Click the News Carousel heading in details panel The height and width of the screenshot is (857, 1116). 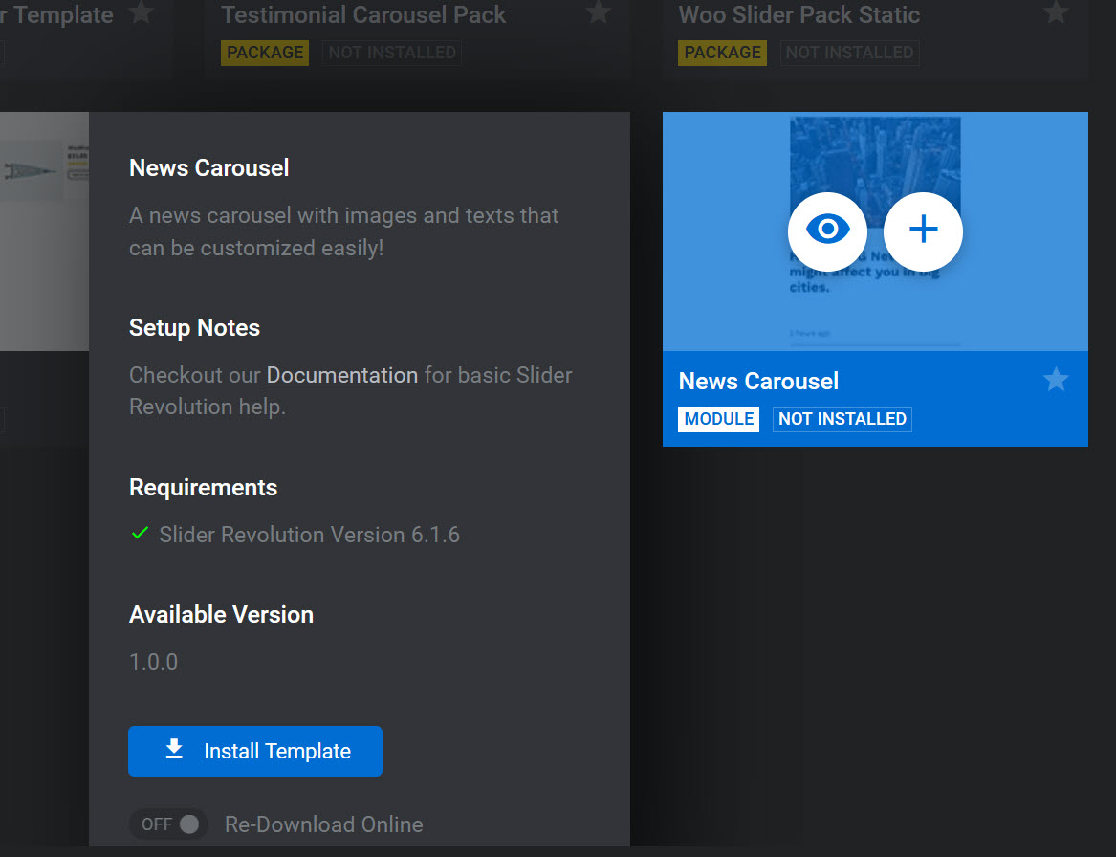click(x=209, y=168)
